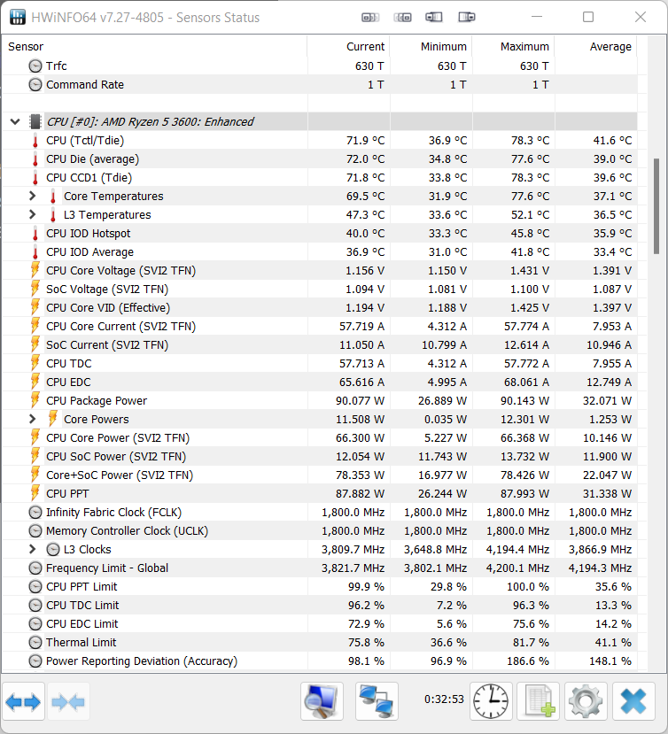Select the CPU EDC row label

pos(68,382)
